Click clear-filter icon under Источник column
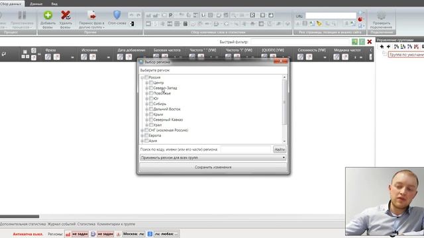Viewport: 424px width, 238px height. [93, 57]
